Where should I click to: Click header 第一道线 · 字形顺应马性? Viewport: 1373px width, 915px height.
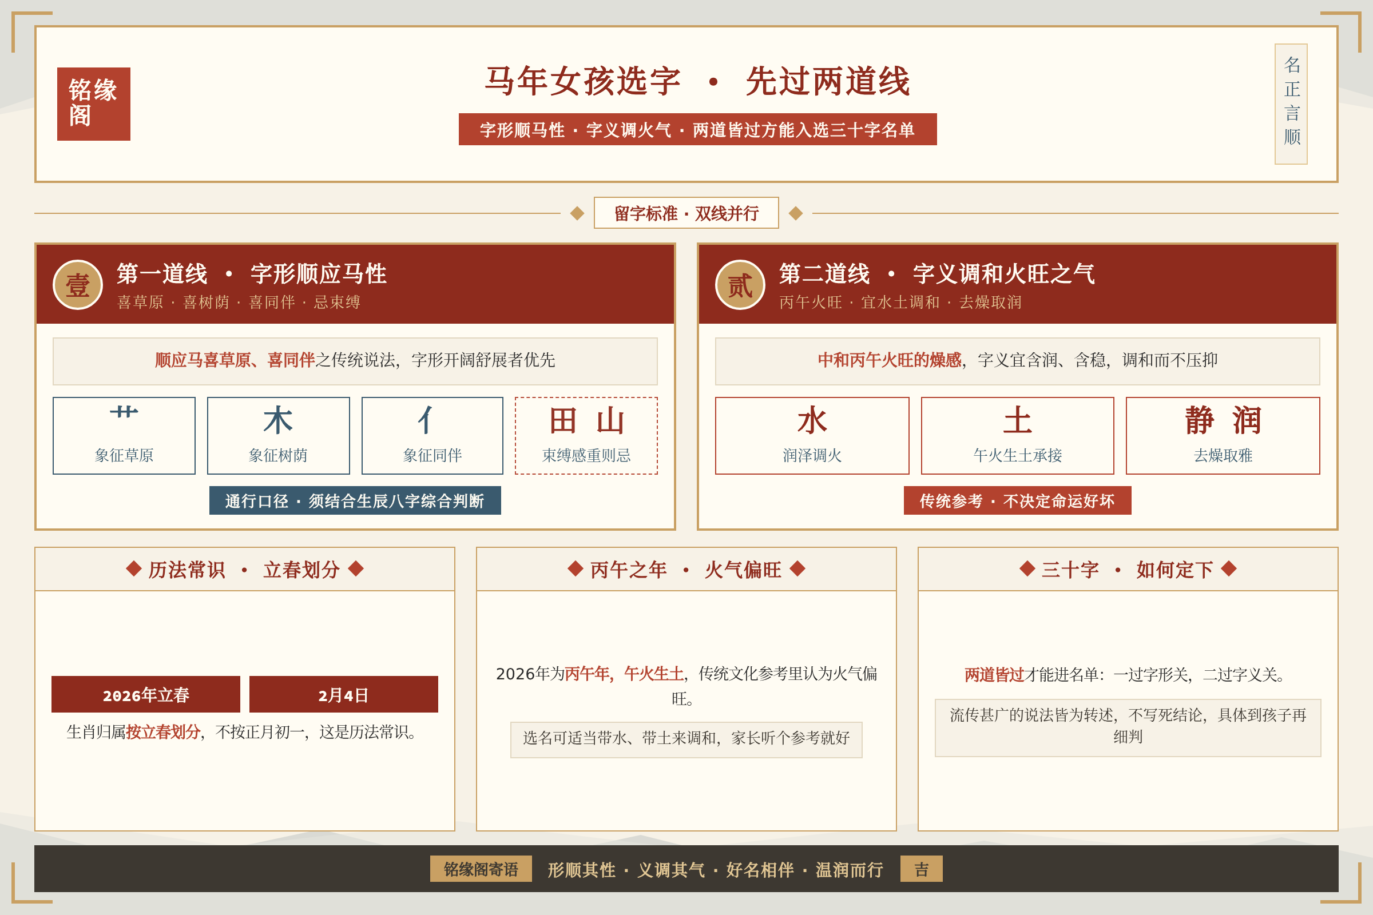252,274
